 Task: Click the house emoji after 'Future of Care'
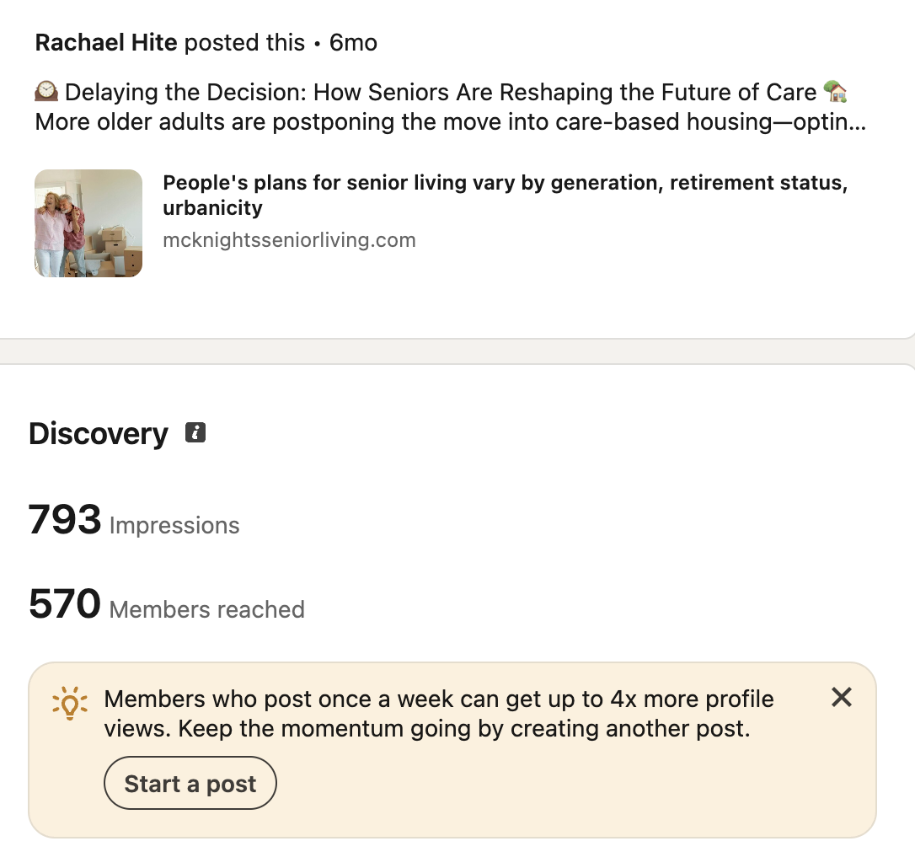pos(835,91)
